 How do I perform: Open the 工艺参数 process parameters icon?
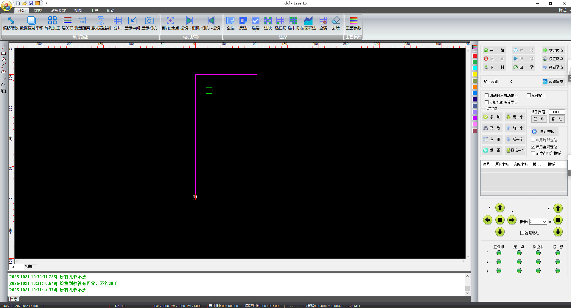click(353, 21)
